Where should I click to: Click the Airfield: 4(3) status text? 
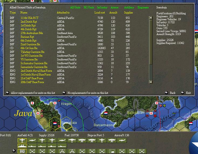pos(25,135)
